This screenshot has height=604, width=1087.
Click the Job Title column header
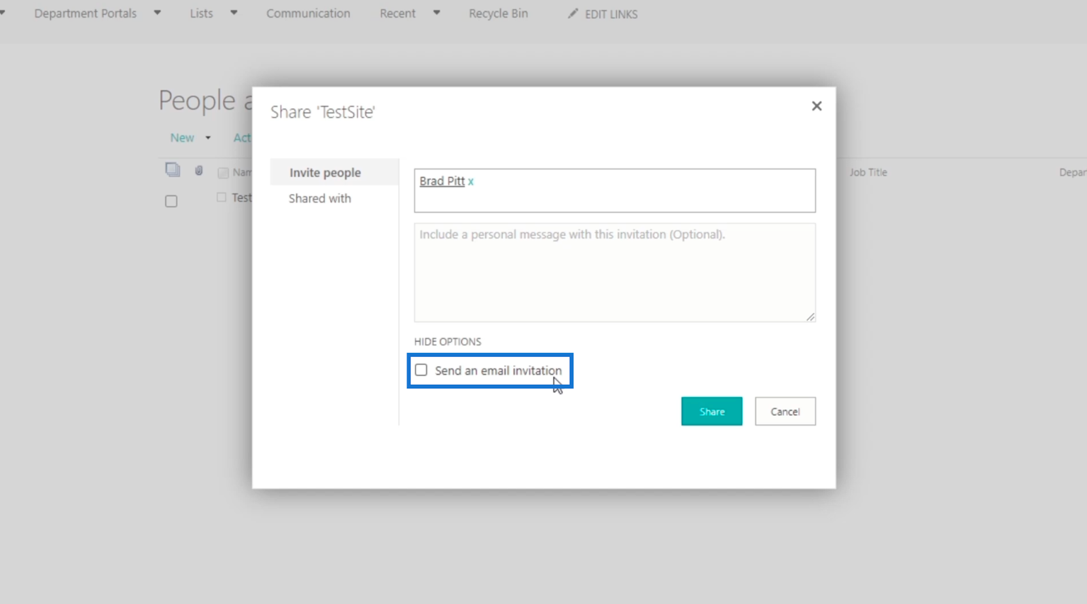coord(868,172)
